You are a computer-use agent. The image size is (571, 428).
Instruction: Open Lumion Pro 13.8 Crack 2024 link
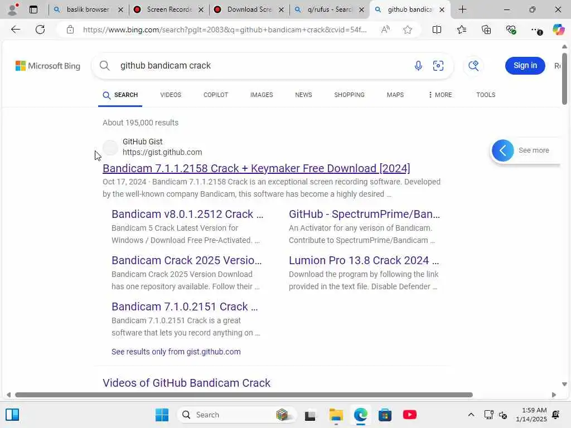(x=364, y=260)
